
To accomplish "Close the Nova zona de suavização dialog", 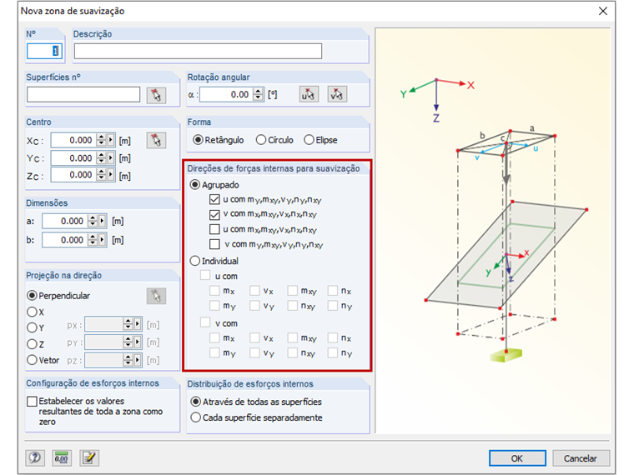I will point(603,11).
